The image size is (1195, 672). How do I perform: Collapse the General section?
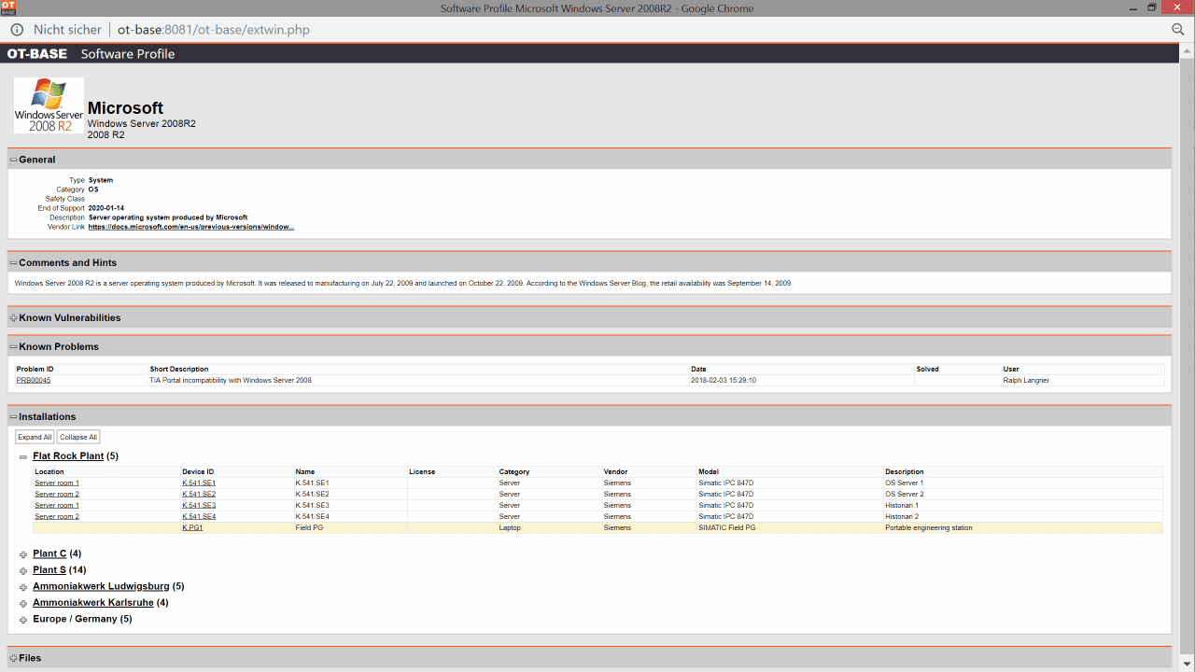14,160
